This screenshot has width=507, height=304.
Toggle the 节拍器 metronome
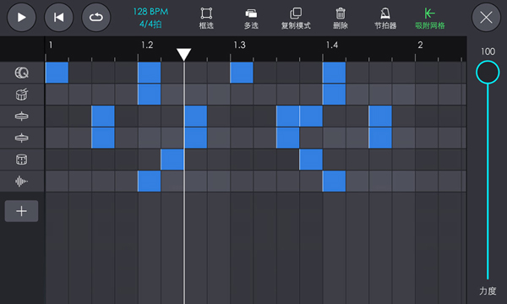(x=385, y=18)
